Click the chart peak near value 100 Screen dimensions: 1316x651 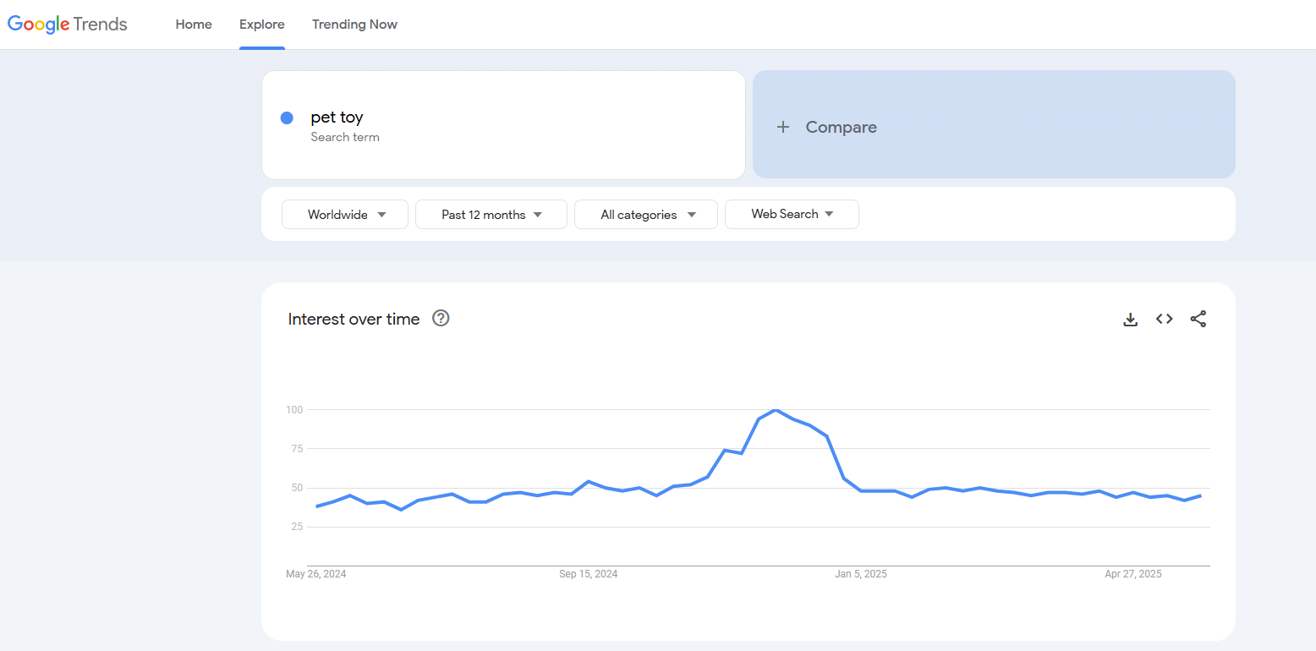click(776, 410)
